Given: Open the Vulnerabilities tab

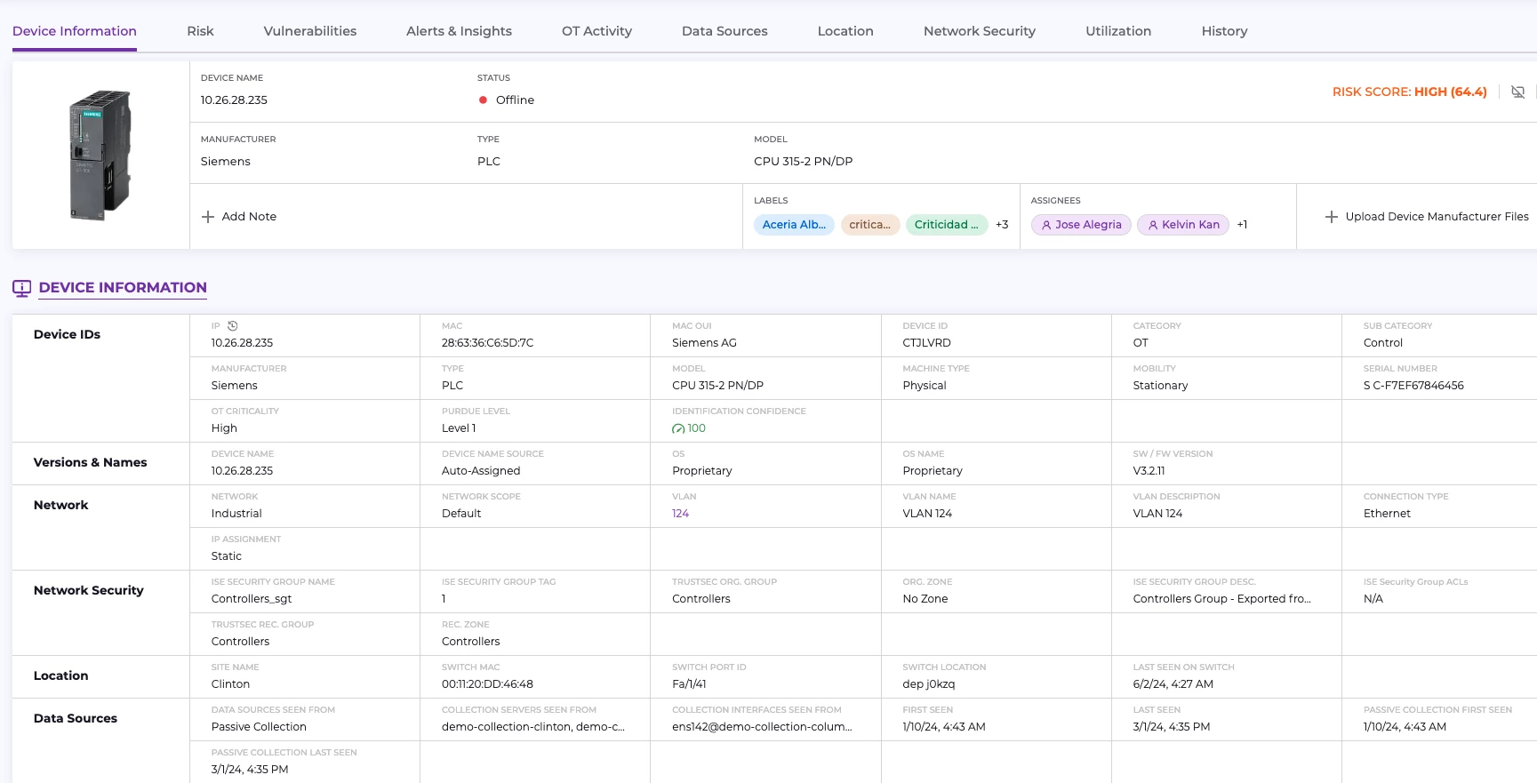Looking at the screenshot, I should pyautogui.click(x=309, y=31).
